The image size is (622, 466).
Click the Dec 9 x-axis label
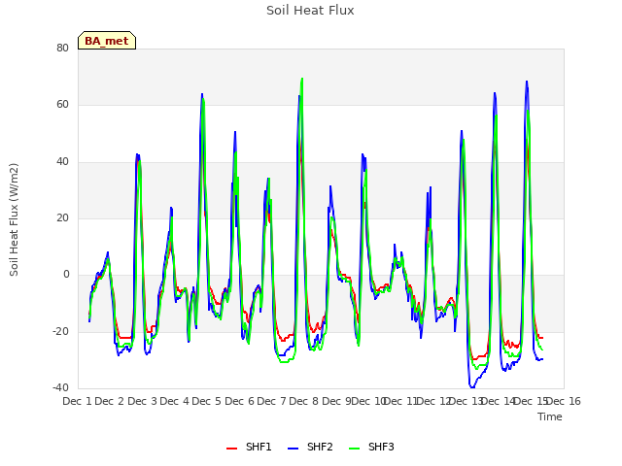coord(336,401)
